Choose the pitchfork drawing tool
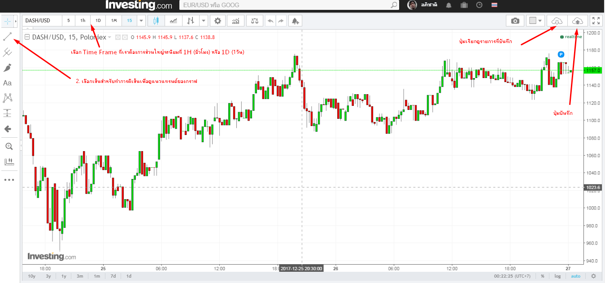This screenshot has width=605, height=283. 8,52
